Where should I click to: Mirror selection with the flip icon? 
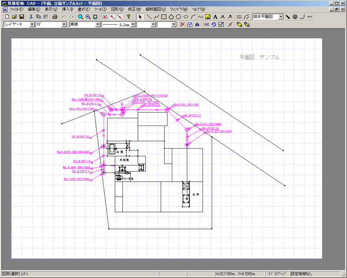click(197, 24)
